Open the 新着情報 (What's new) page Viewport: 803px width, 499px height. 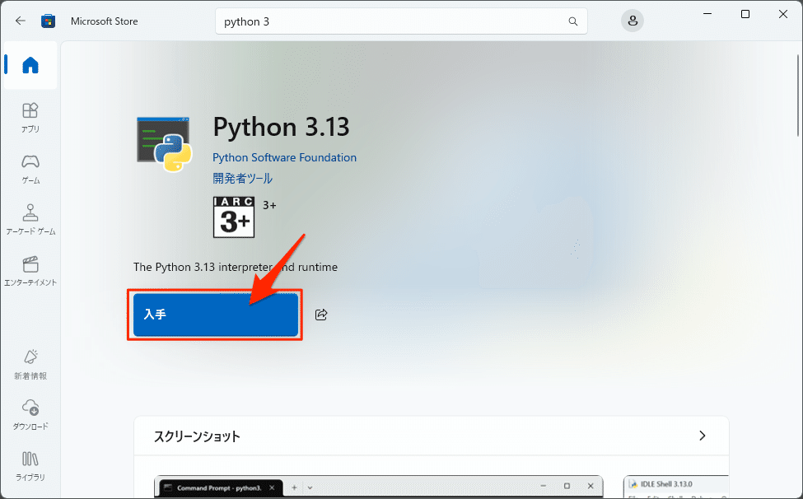(30, 365)
